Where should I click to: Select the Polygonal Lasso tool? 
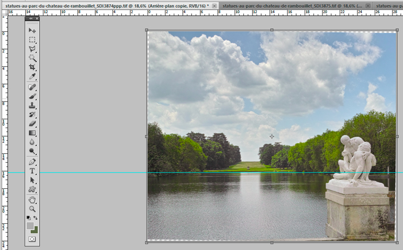(x=32, y=49)
